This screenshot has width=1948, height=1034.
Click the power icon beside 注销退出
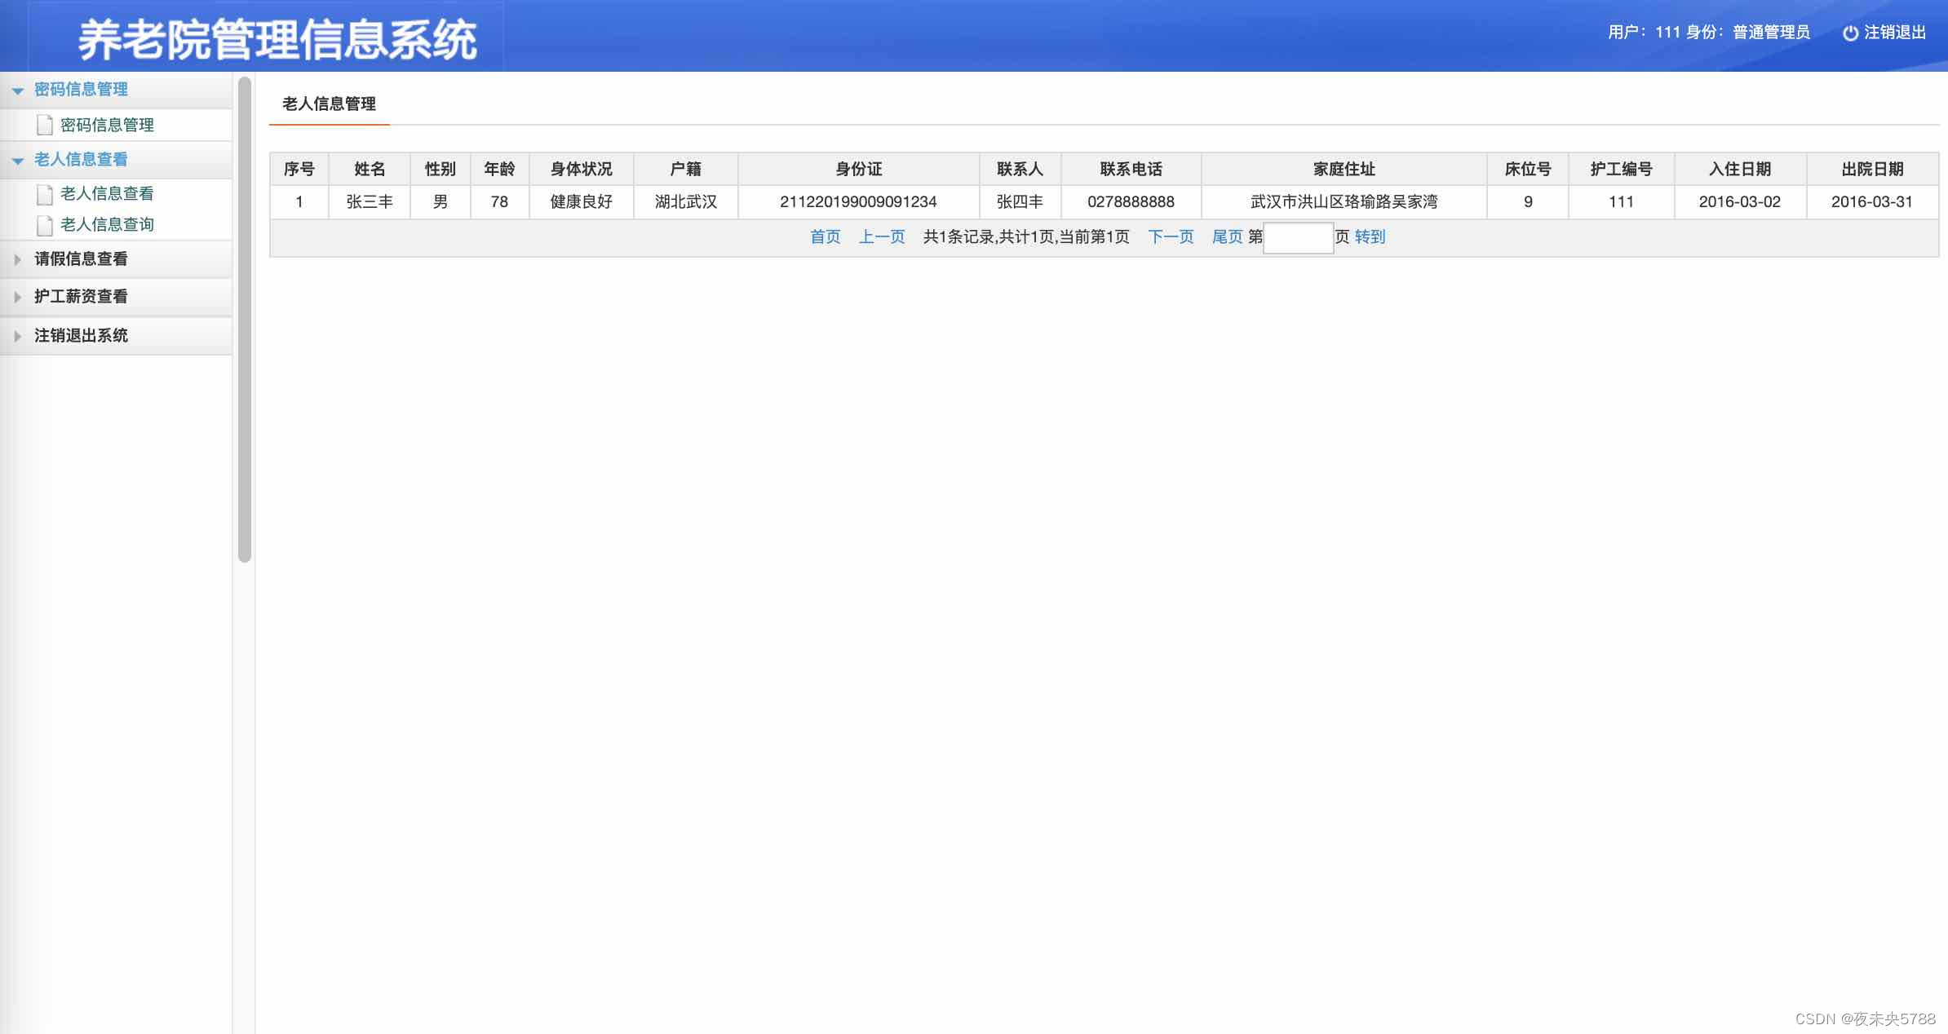coord(1851,33)
